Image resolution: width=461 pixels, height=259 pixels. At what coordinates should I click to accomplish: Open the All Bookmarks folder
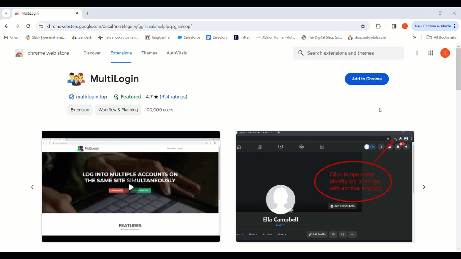pyautogui.click(x=442, y=37)
